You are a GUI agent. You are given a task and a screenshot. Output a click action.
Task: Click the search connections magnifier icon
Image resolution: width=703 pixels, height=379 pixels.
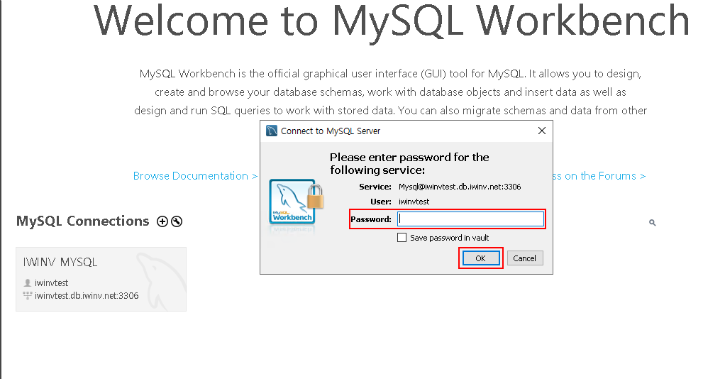[x=653, y=222]
